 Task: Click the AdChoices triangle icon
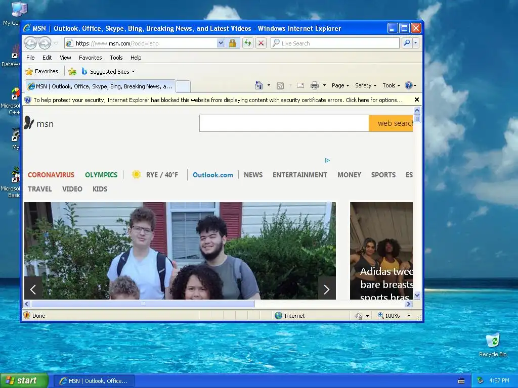pos(327,160)
